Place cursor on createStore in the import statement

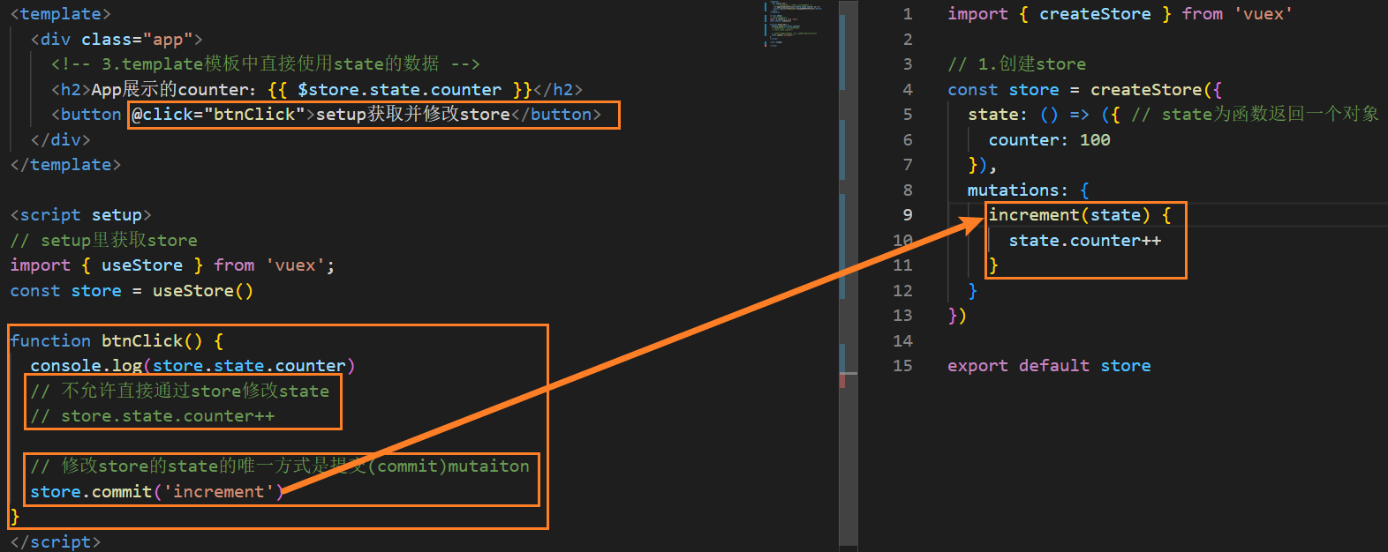(x=1095, y=13)
